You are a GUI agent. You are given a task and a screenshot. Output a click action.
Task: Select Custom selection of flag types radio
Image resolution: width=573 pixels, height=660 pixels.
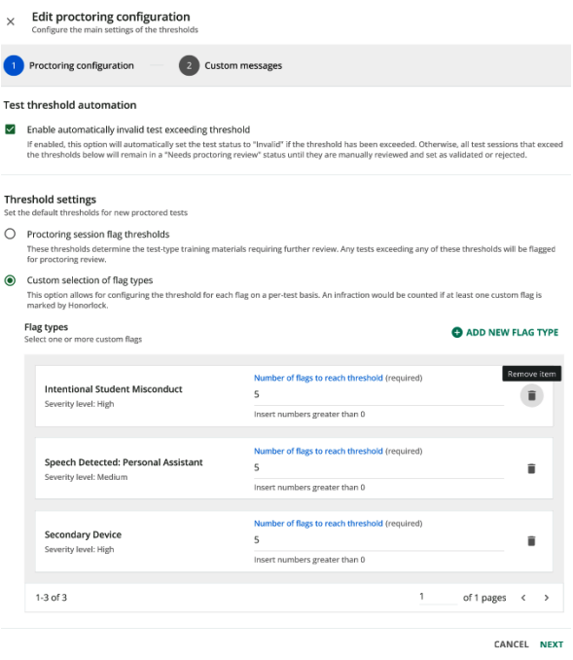tap(10, 280)
